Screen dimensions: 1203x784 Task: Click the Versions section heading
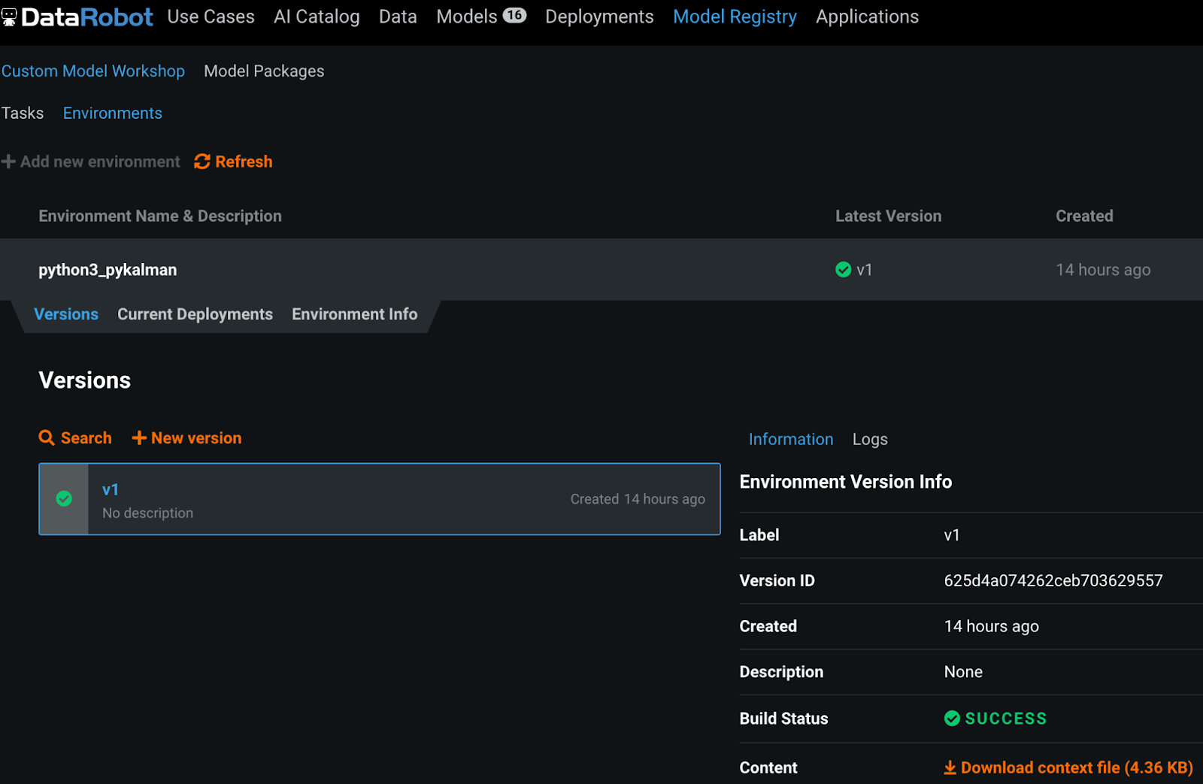84,380
